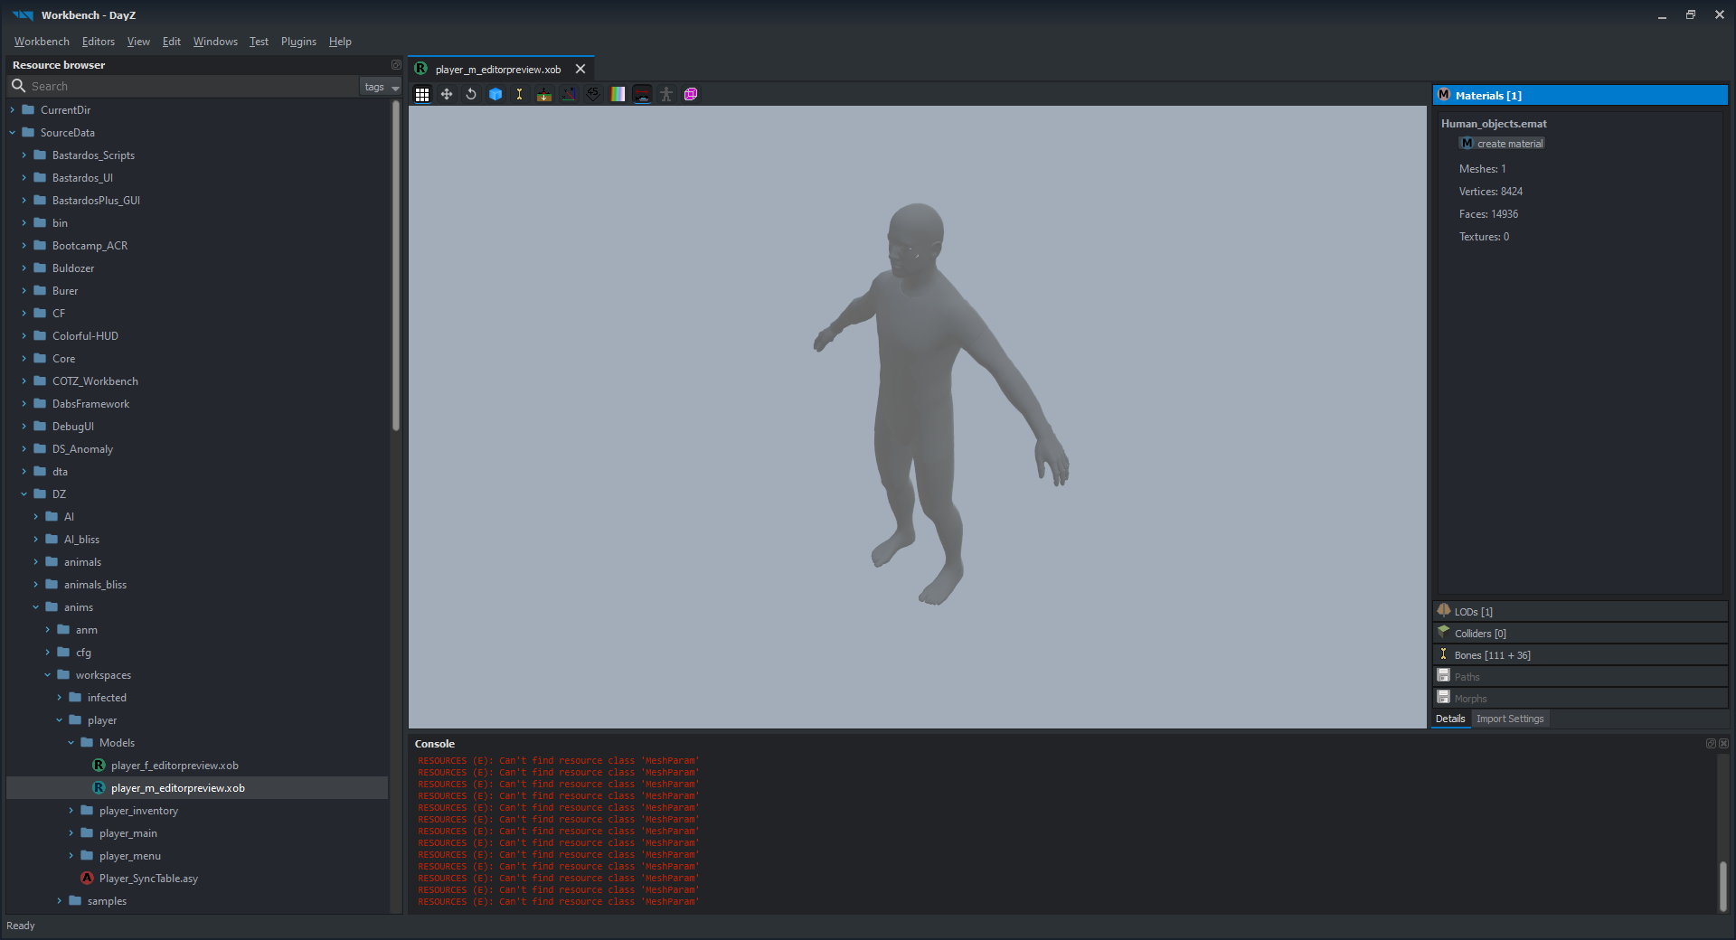Click the create material button

coord(1502,144)
